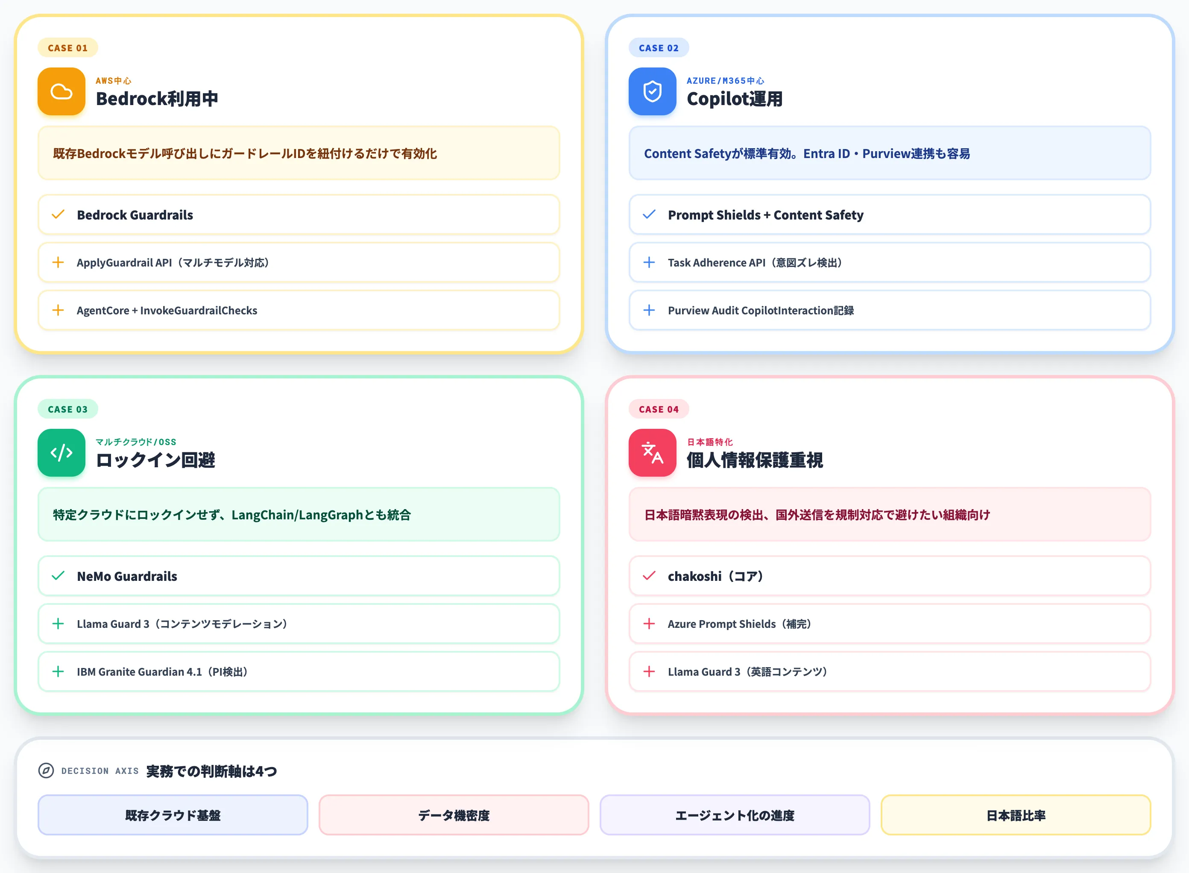Click the plus icon beside ApplyGuardrail API

[58, 262]
